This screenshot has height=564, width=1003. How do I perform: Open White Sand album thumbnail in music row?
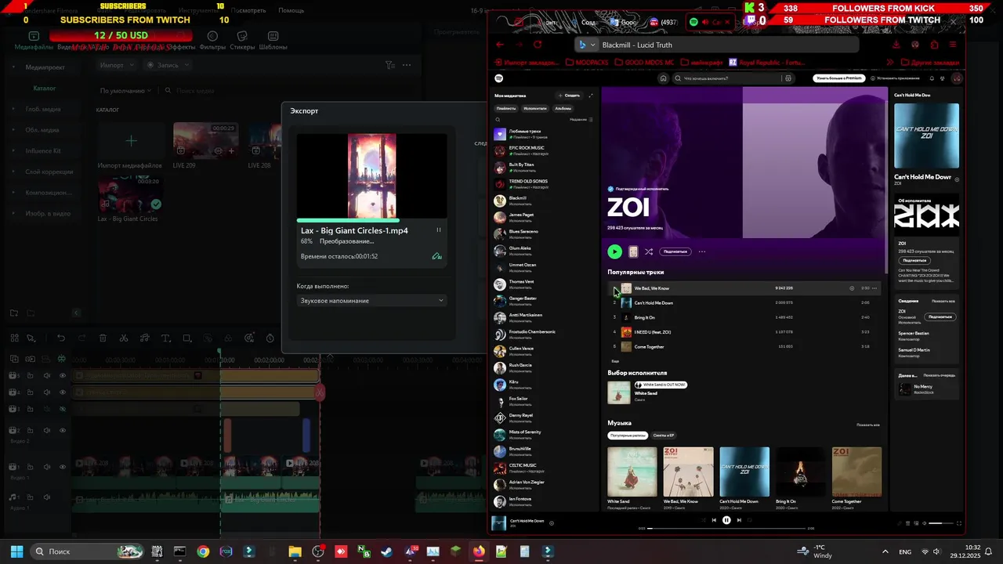click(x=632, y=472)
